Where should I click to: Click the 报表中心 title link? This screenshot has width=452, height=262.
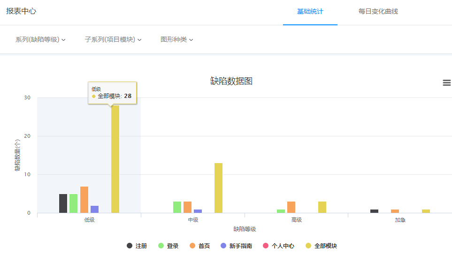[21, 11]
